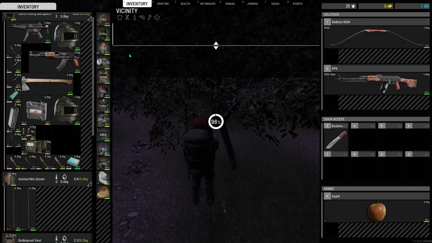Select the MP5 submachine gun in backpack
The image size is (432, 243).
[29, 32]
